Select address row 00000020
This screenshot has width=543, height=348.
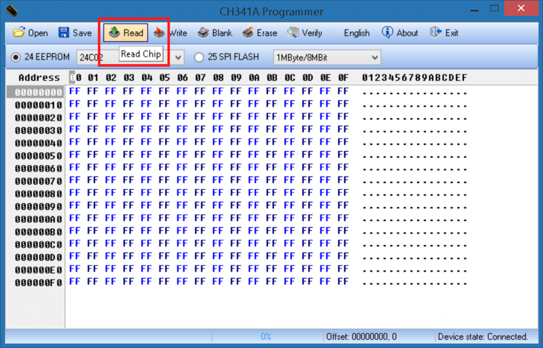(38, 118)
